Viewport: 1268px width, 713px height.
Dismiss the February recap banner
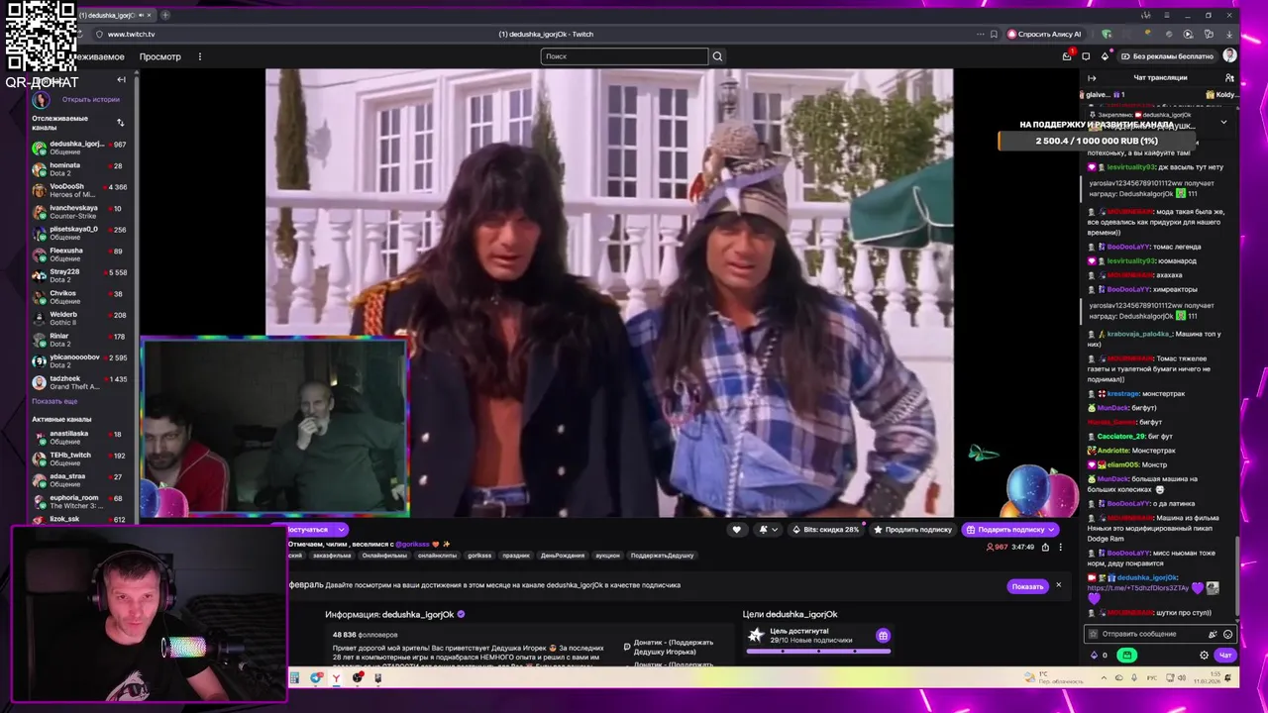tap(1058, 585)
